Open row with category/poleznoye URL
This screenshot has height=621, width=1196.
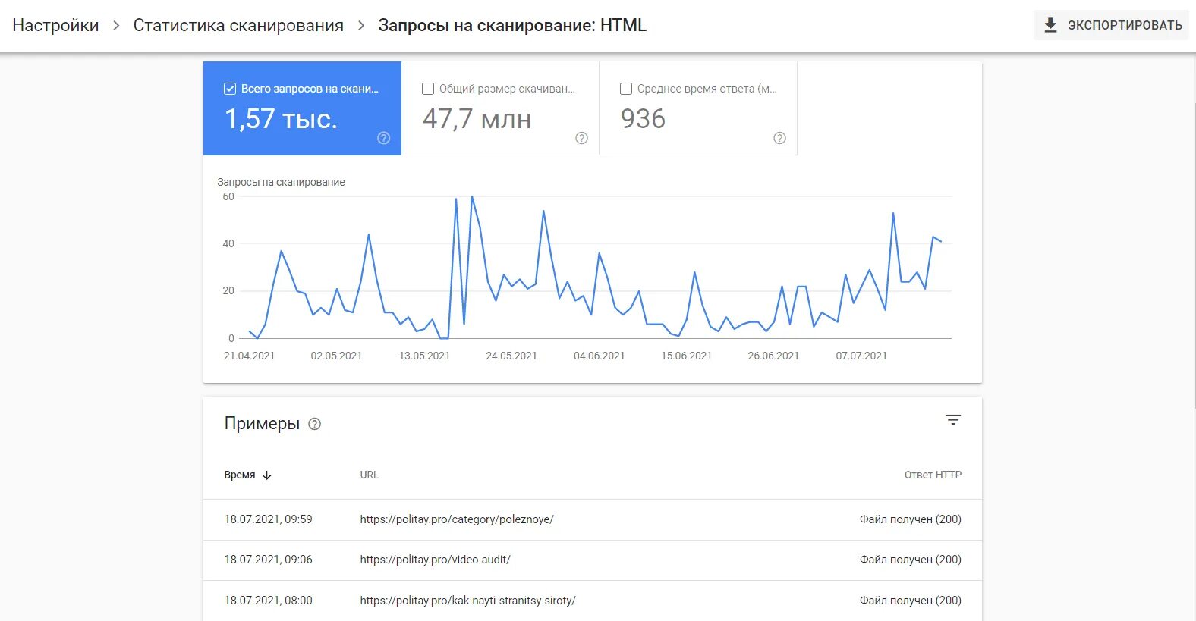click(593, 519)
